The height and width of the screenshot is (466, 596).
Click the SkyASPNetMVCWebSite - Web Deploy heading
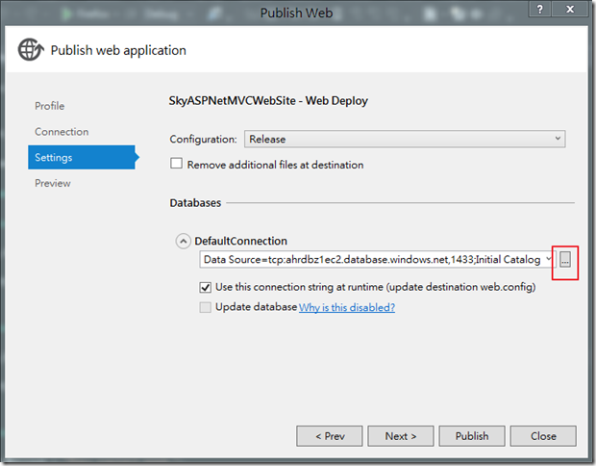(x=268, y=100)
